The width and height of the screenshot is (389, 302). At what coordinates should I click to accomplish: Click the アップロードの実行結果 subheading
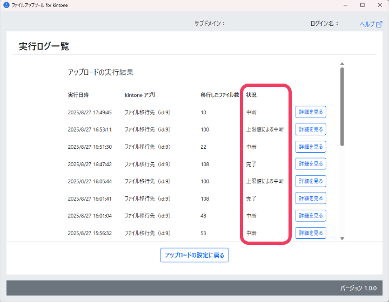click(x=100, y=72)
